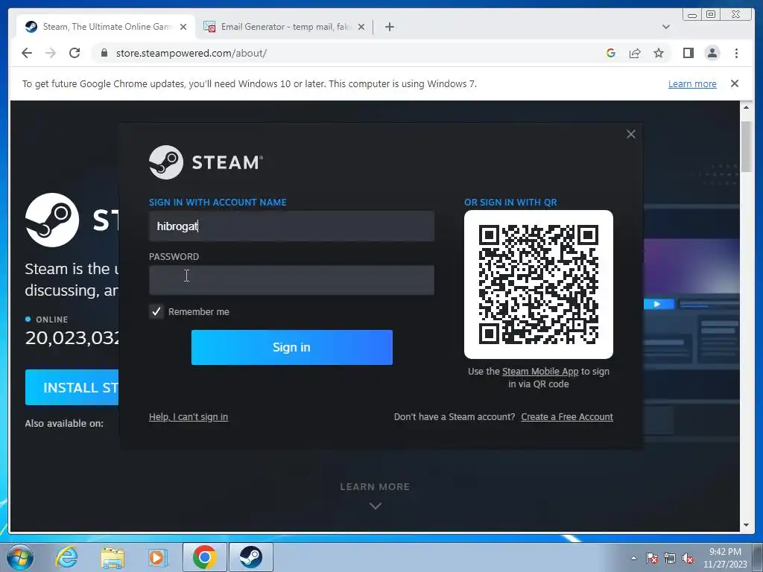
Task: Open the Chrome three-dot menu
Action: [736, 53]
